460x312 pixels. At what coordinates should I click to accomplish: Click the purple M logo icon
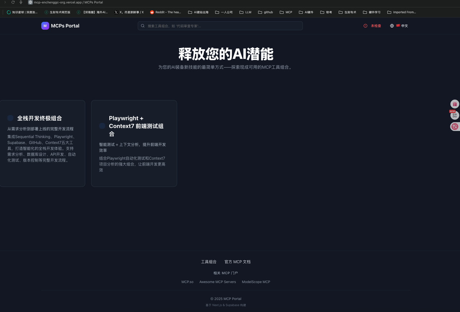click(45, 26)
